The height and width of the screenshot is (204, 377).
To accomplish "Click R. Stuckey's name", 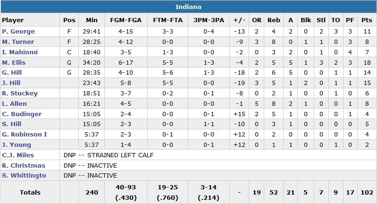I will (20, 93).
